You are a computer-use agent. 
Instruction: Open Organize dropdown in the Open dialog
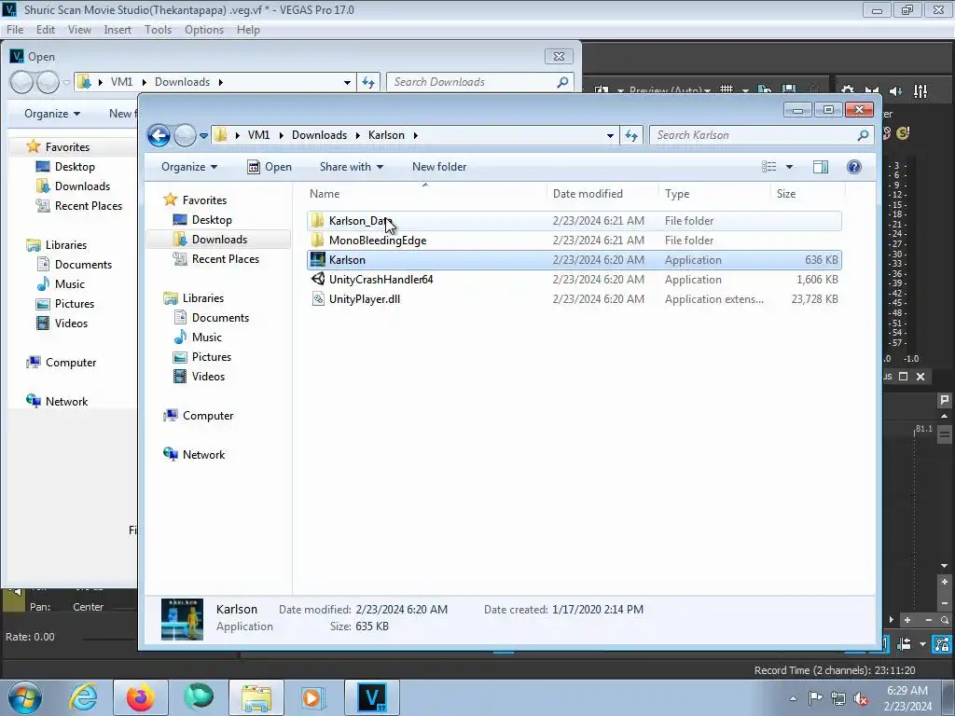(52, 114)
